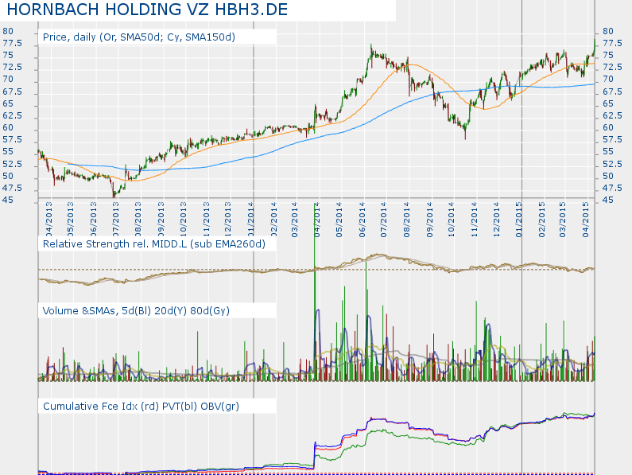Click the HORNBACH HOLDING VZ HBH3.DE title
The image size is (632, 475).
point(148,10)
